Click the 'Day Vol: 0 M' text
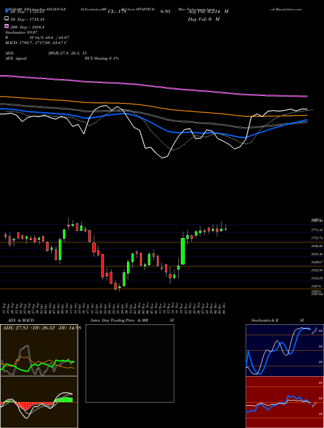Image resolution: width=324 pixels, height=428 pixels. (x=203, y=19)
